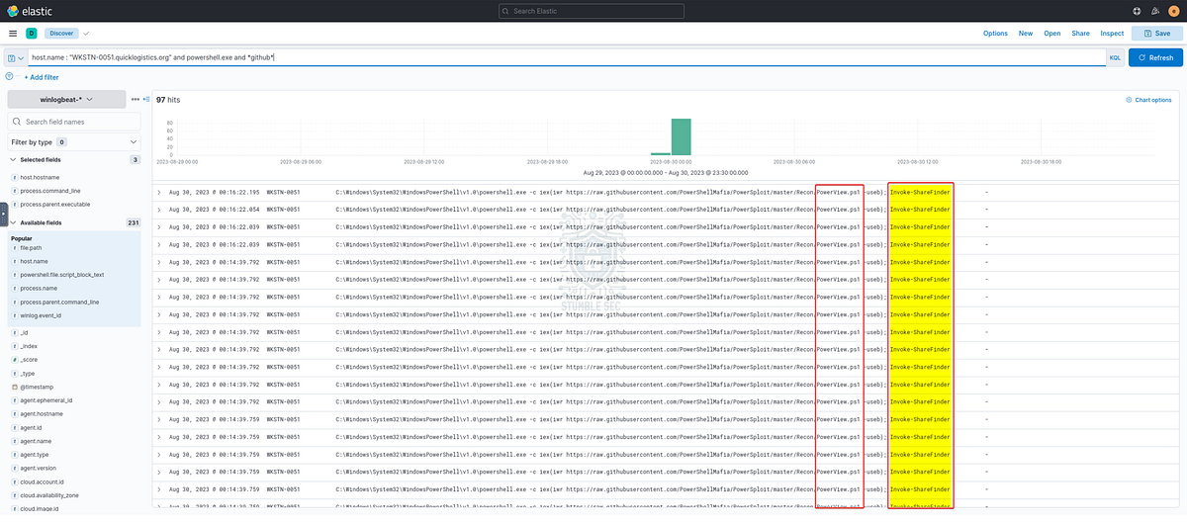Click the type icon next to cloud.account.id
1187x524 pixels.
[x=15, y=480]
